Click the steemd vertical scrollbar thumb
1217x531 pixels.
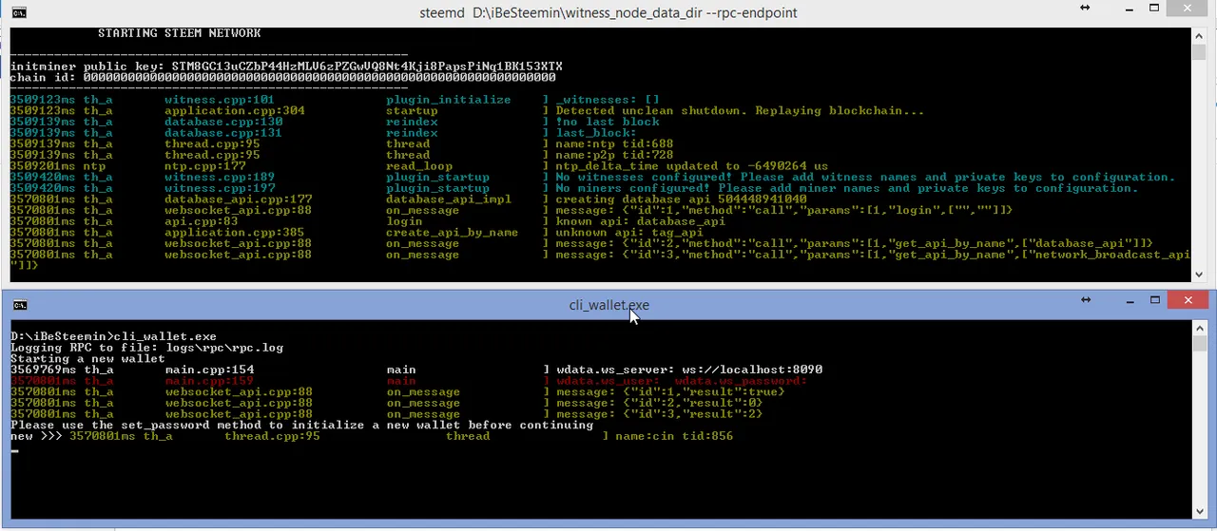(1200, 51)
